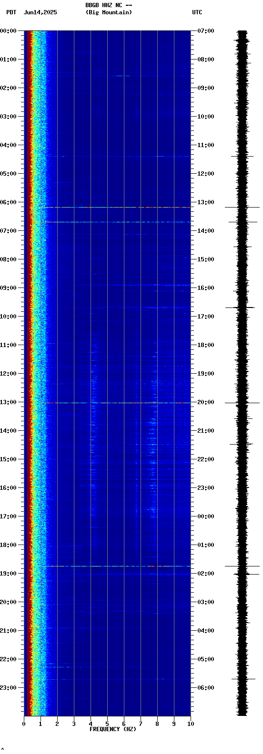The width and height of the screenshot is (263, 754).
Task: Click the PDT time label '06:00'
Action: 9,202
